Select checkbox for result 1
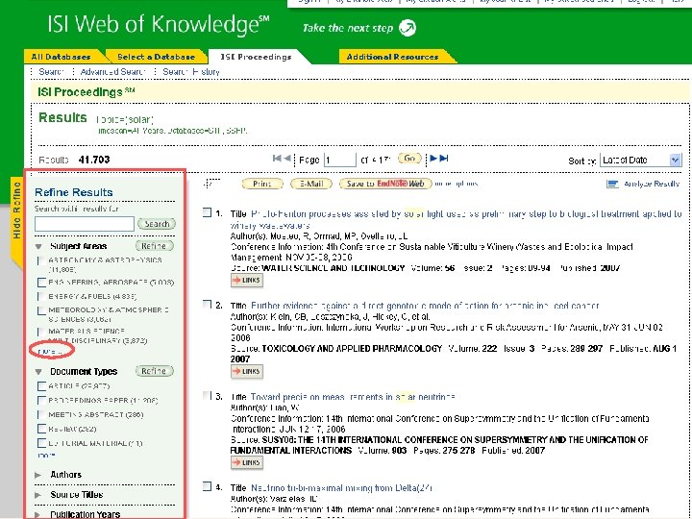The image size is (692, 519). pos(207,212)
